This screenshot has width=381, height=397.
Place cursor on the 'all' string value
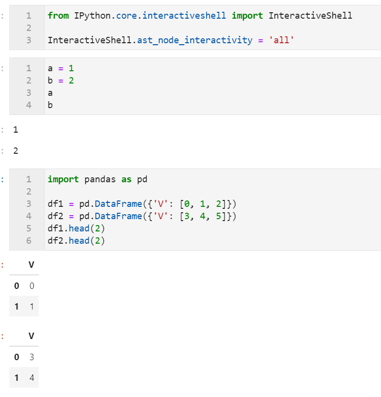coord(281,40)
